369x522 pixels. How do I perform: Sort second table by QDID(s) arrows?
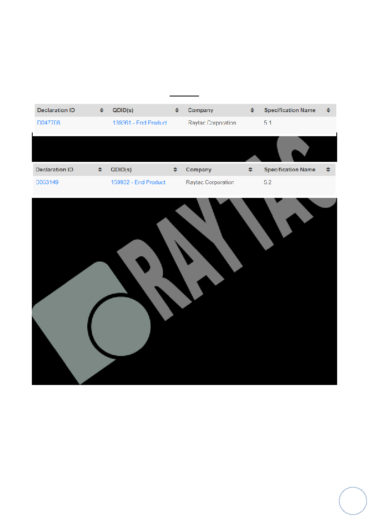[x=175, y=170]
